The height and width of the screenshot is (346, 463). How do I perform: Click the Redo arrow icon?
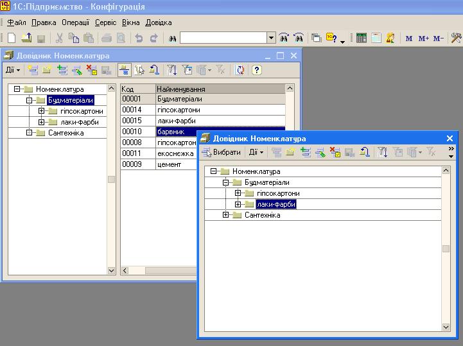153,38
